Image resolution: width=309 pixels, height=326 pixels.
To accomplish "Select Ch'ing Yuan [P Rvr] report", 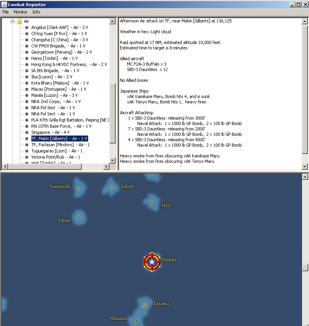I will (x=59, y=34).
